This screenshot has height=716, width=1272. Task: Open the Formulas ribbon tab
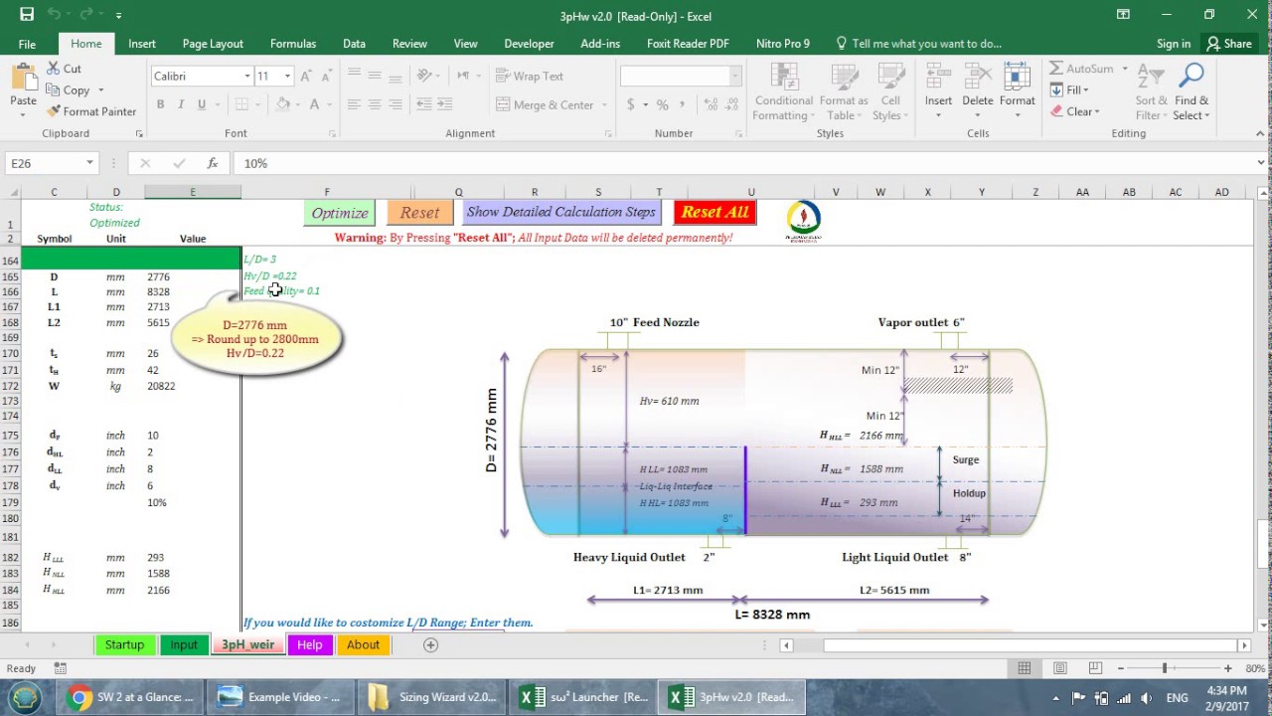tap(293, 44)
